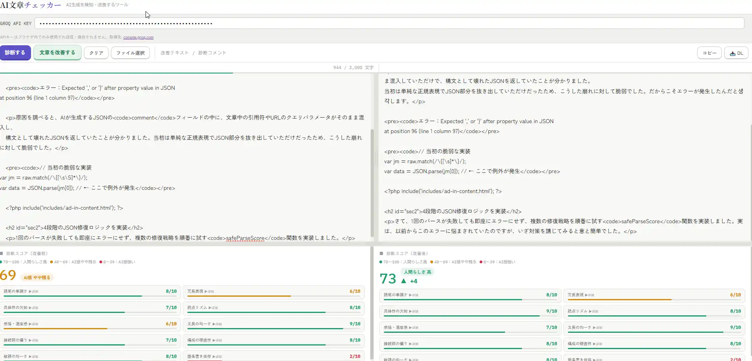
Task: Click the コピー button
Action: 709,53
